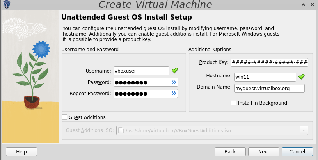This screenshot has height=160, width=318.
Task: Open the Guest Additions ISO path combo box
Action: pos(212,130)
